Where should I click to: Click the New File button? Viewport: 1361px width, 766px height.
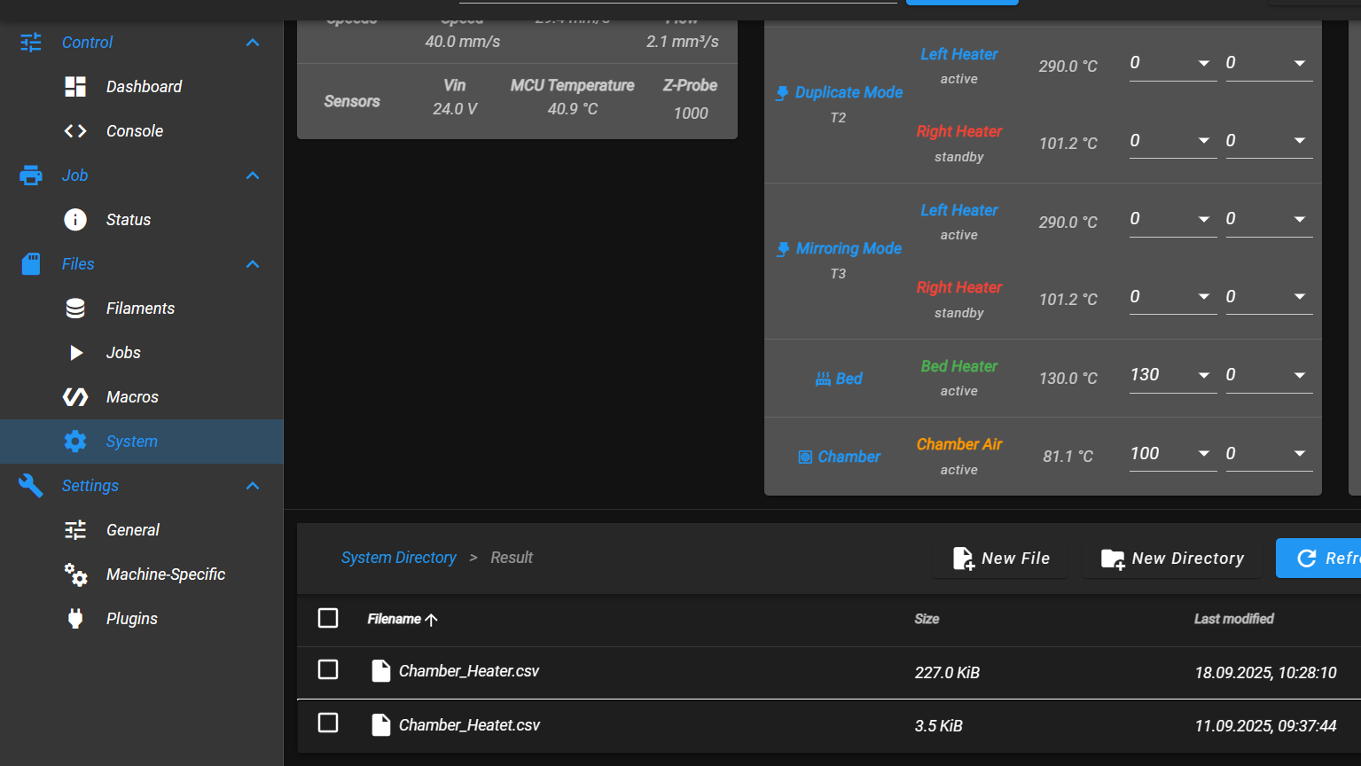point(1000,558)
